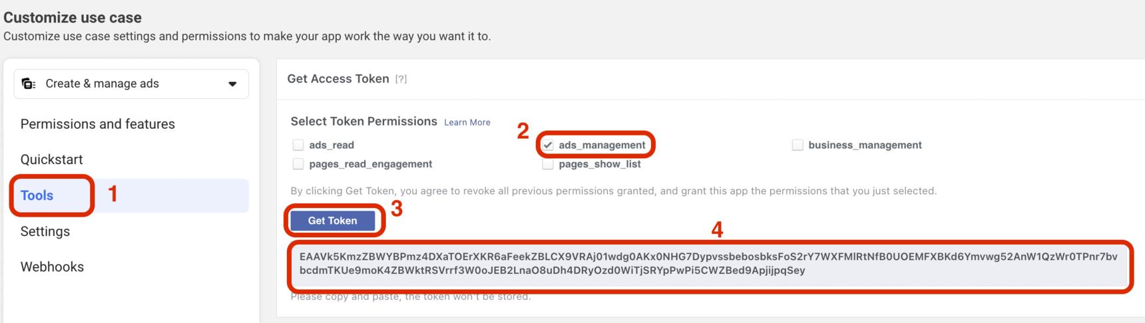Select the Tools sidebar item

coord(37,195)
